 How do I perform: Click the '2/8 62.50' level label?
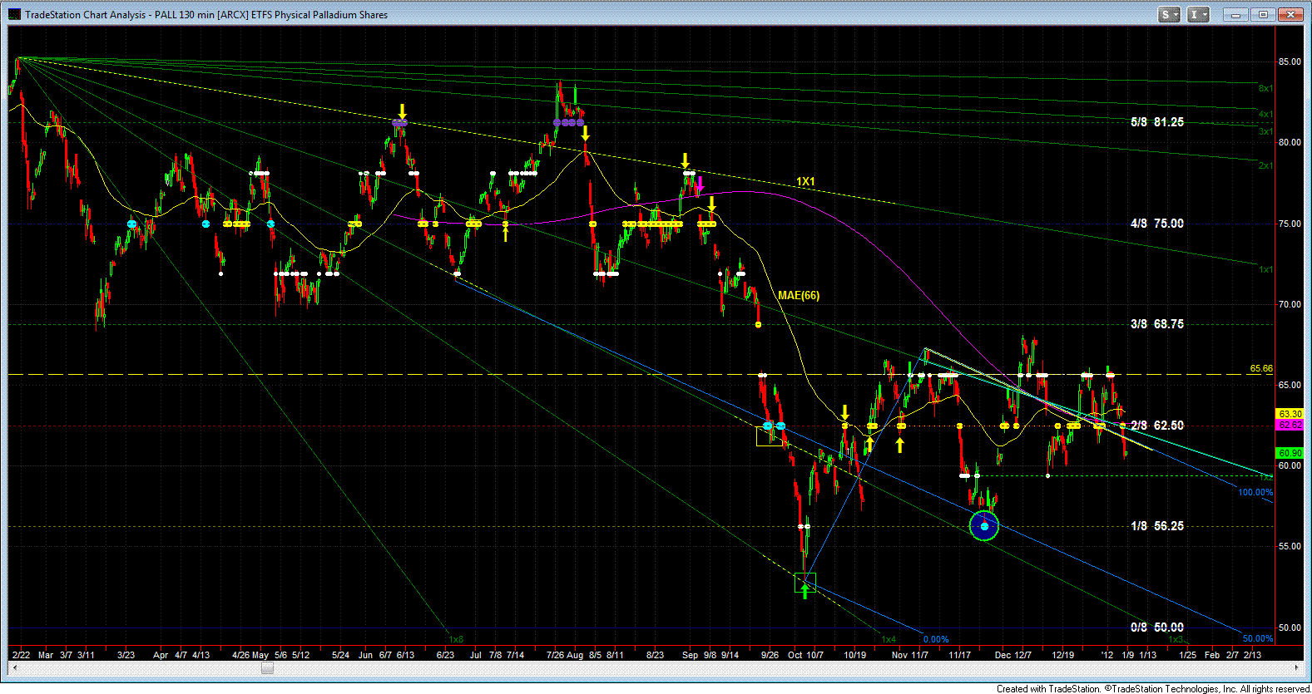coord(1156,426)
